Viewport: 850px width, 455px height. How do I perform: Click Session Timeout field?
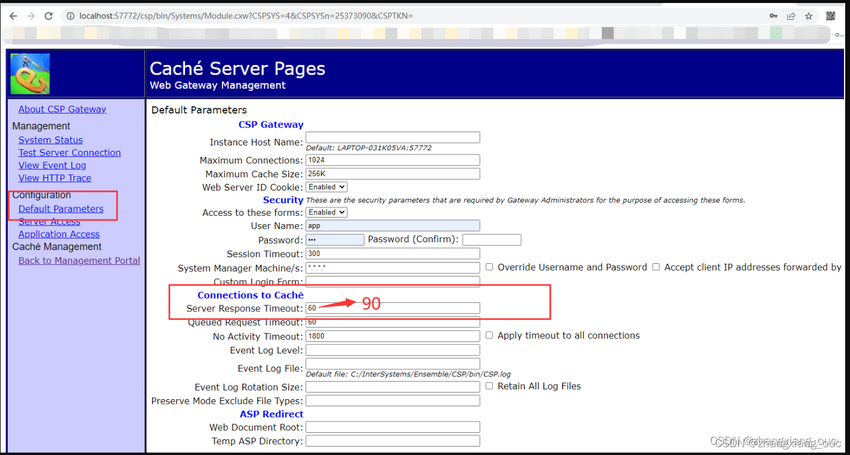[x=393, y=254]
